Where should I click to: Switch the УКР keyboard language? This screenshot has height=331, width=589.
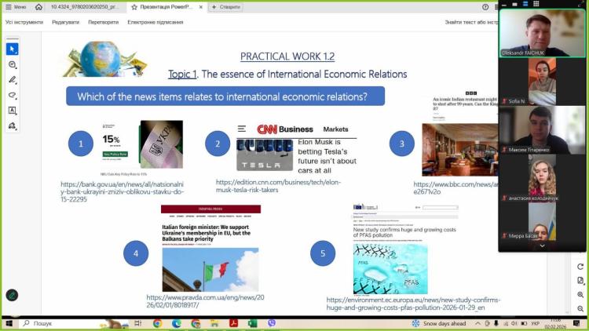536,323
